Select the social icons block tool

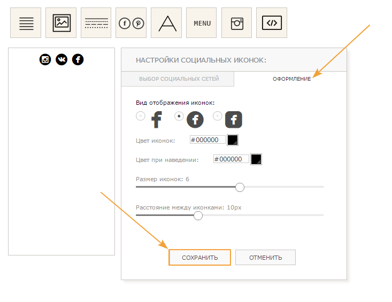131,23
